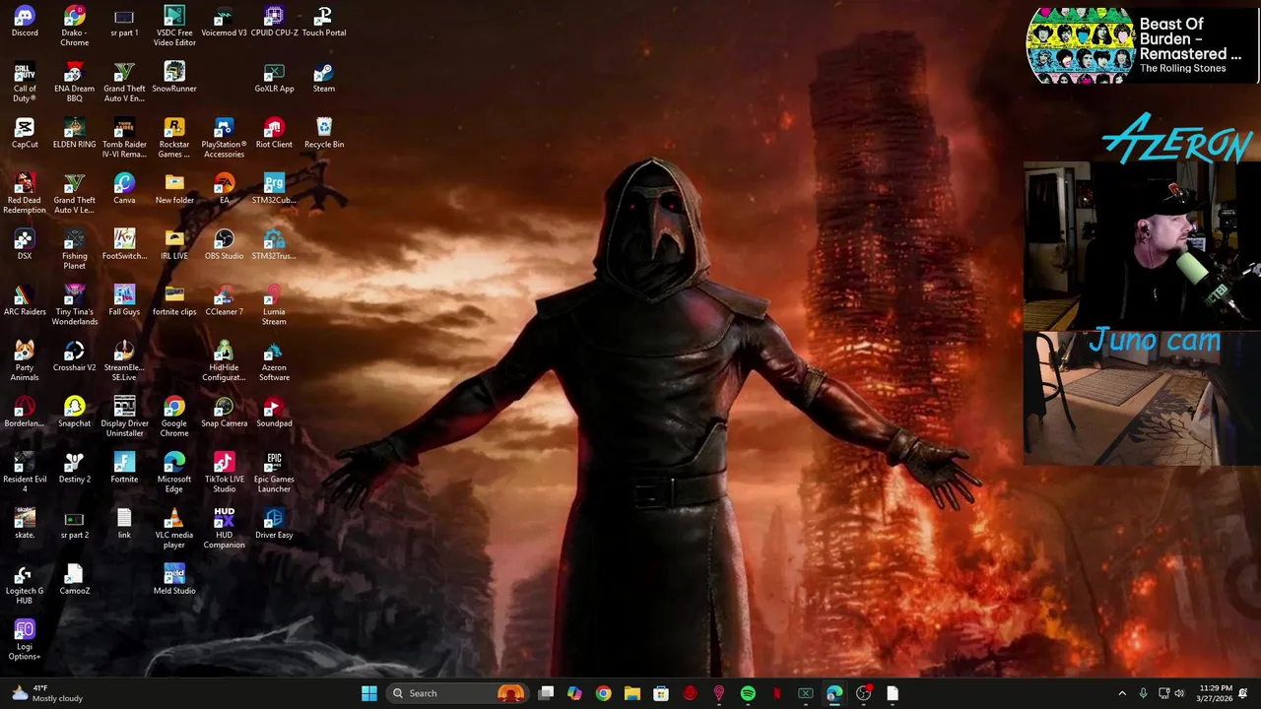This screenshot has height=709, width=1261.
Task: Select the Logi Options+ desktop icon
Action: click(x=25, y=641)
